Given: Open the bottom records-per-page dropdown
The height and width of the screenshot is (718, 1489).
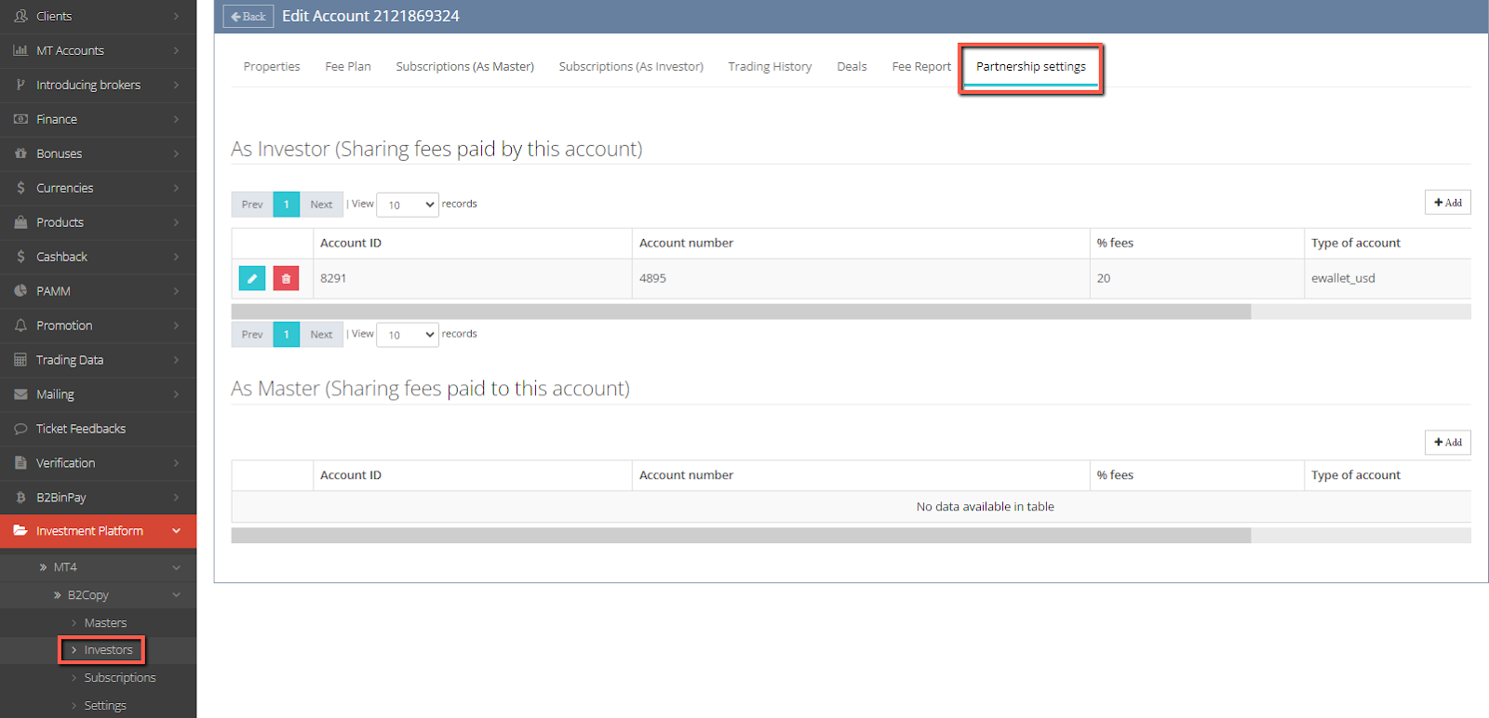Looking at the screenshot, I should point(408,335).
